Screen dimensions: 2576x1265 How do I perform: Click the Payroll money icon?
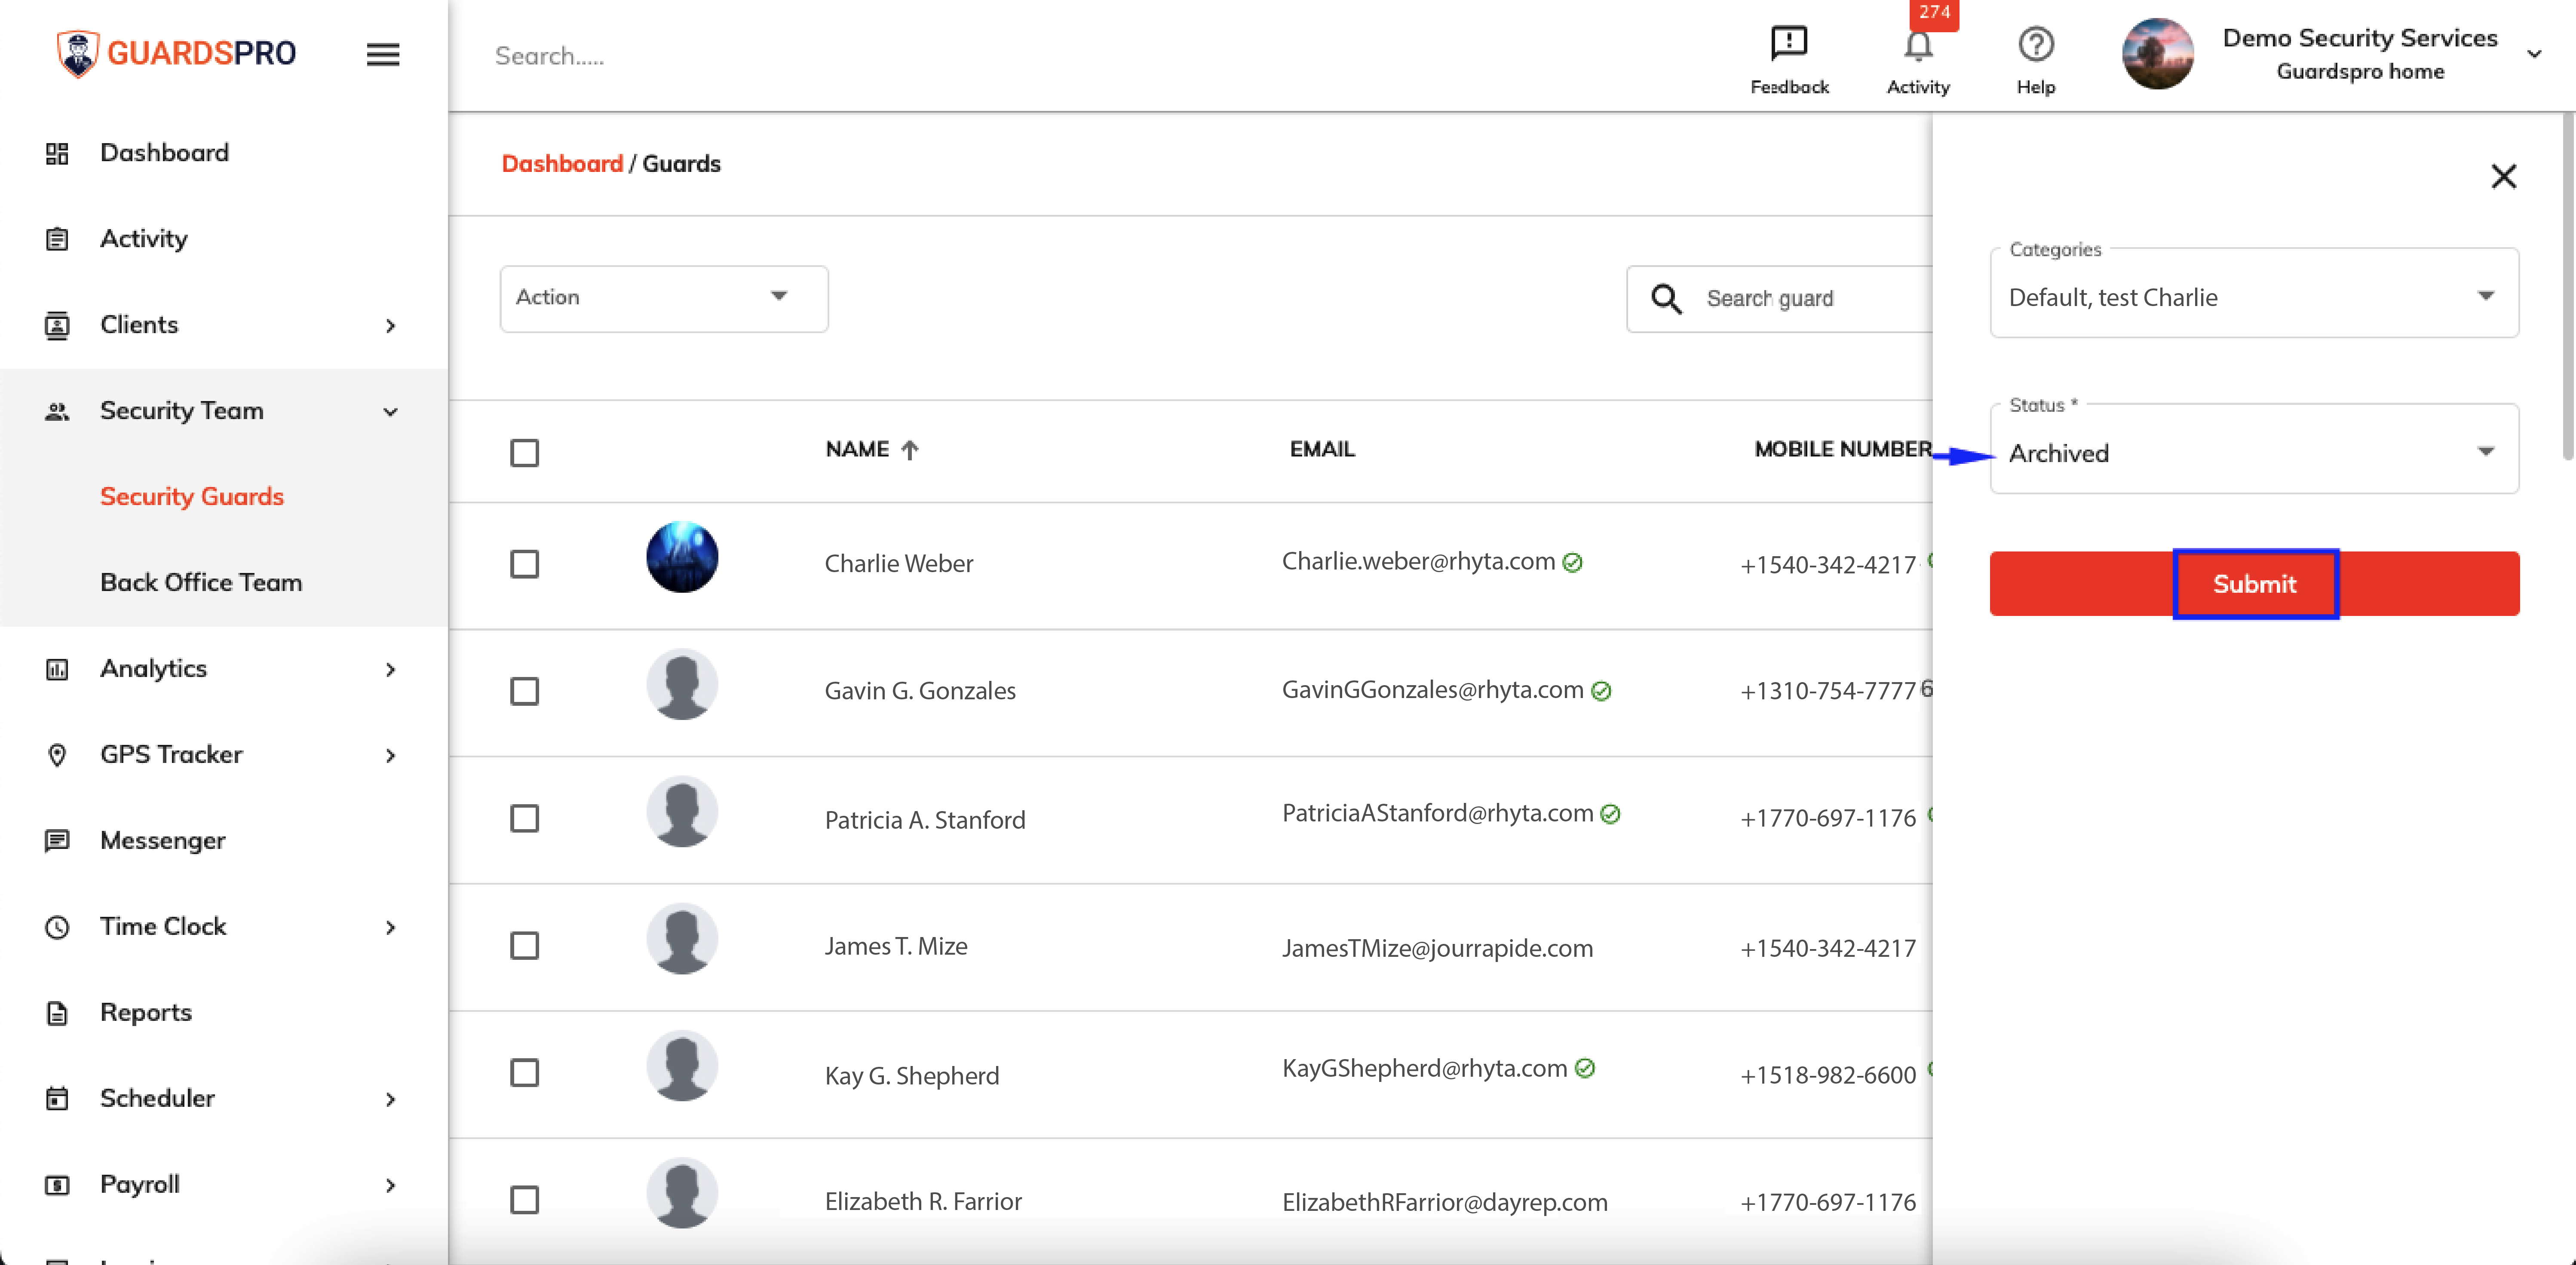point(57,1185)
